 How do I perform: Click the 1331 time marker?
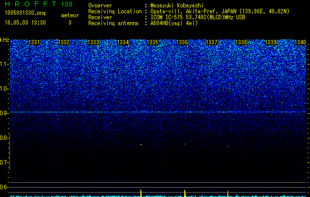click(34, 42)
